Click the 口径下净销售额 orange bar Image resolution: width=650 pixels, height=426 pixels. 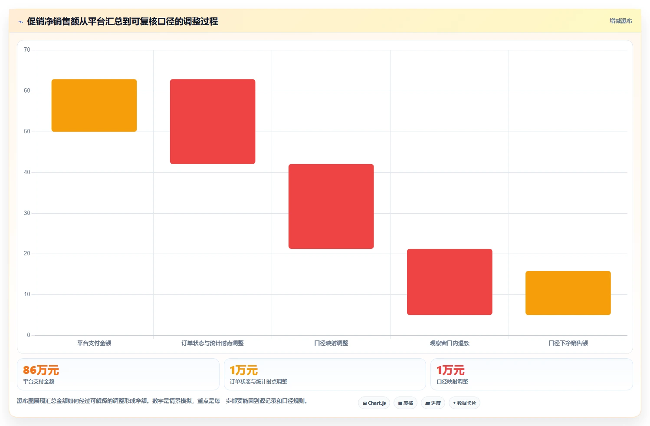coord(568,293)
